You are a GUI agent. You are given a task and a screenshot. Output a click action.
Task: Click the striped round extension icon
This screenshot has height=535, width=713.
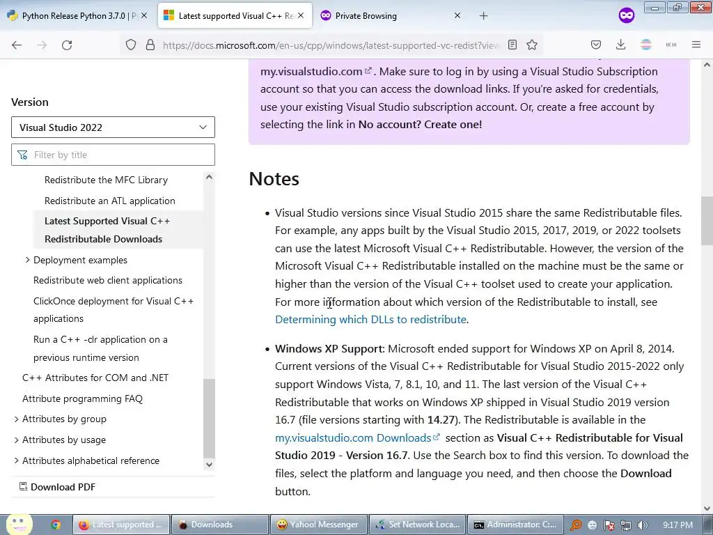click(646, 45)
